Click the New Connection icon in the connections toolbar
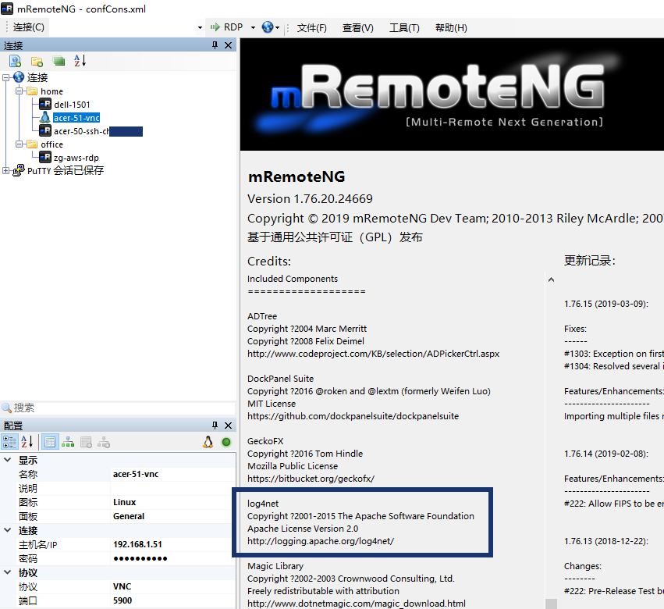This screenshot has width=664, height=609. pyautogui.click(x=16, y=61)
